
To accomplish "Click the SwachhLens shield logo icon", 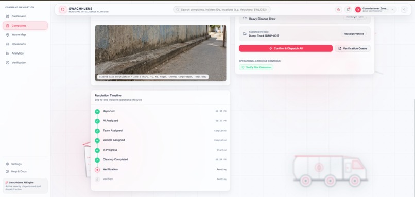I will 63,10.
